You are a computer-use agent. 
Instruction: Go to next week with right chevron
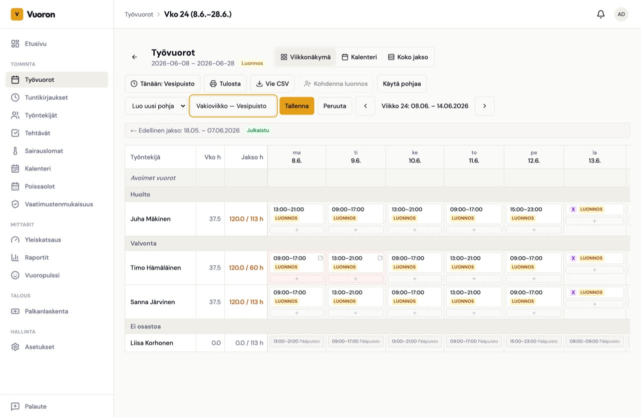tap(484, 106)
